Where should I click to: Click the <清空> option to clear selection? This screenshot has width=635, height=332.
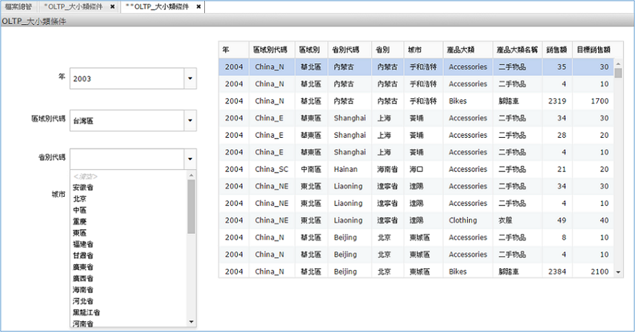[x=85, y=176]
